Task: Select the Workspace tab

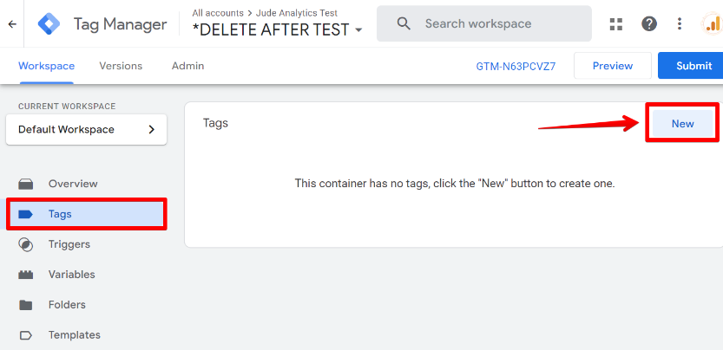Action: [46, 66]
